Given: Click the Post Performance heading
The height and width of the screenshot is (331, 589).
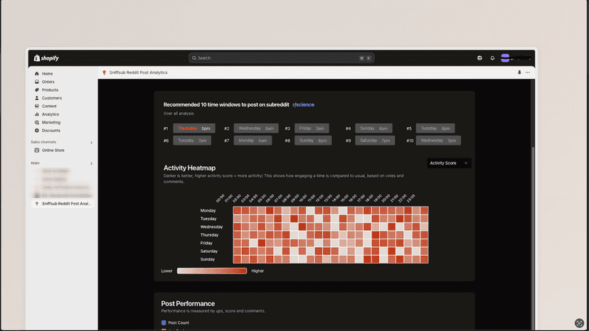Looking at the screenshot, I should click(188, 303).
